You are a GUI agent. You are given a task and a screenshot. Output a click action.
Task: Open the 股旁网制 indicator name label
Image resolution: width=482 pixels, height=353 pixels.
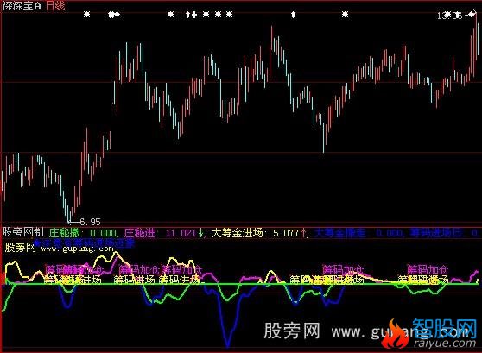[x=23, y=232]
